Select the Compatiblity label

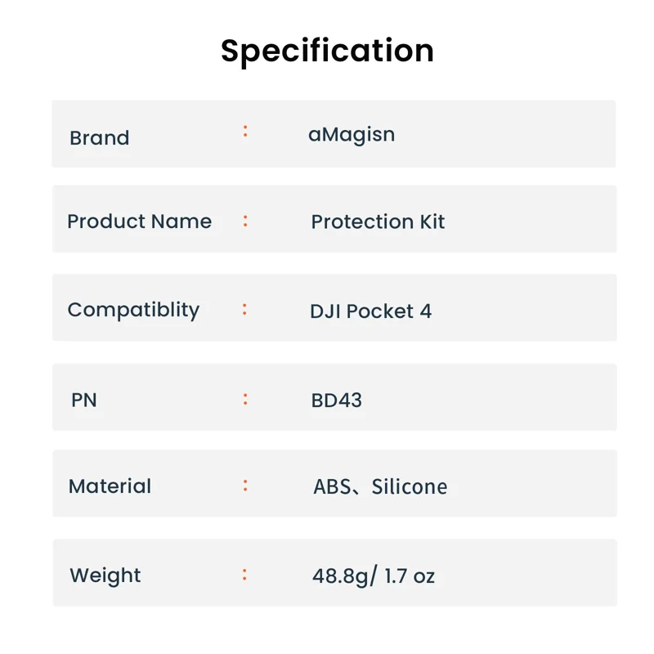(x=133, y=311)
